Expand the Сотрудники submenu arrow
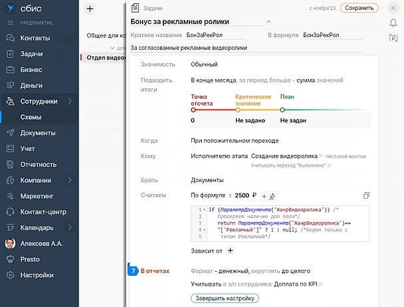404x307 pixels. point(70,102)
